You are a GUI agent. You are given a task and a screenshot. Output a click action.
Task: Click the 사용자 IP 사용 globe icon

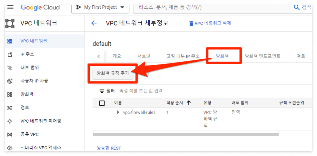10,81
